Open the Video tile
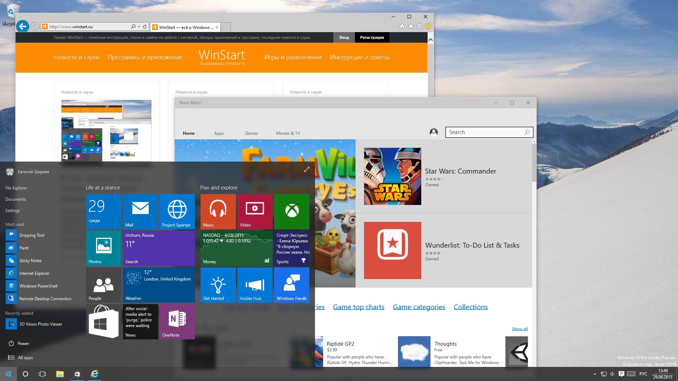The image size is (678, 381). (x=255, y=211)
